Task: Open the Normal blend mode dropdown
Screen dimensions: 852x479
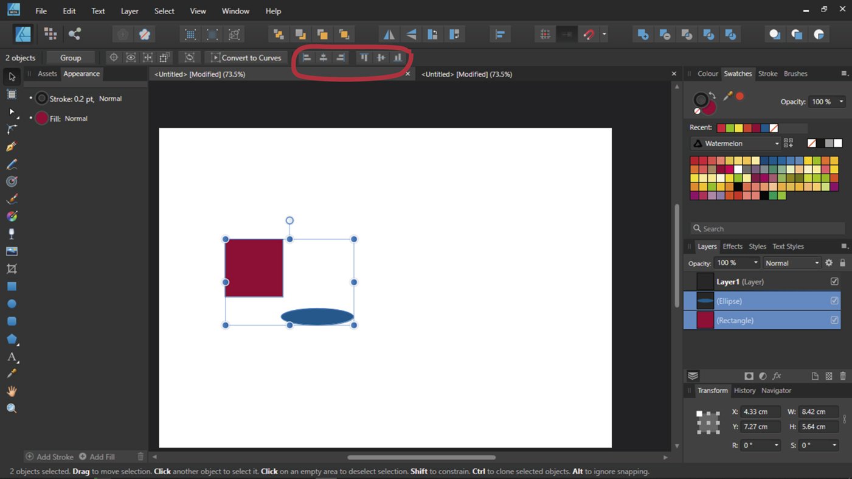Action: click(792, 263)
